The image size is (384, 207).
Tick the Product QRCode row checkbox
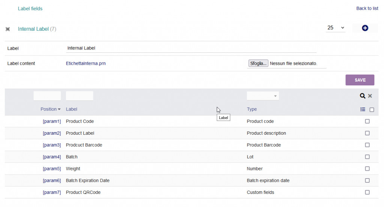pyautogui.click(x=367, y=192)
